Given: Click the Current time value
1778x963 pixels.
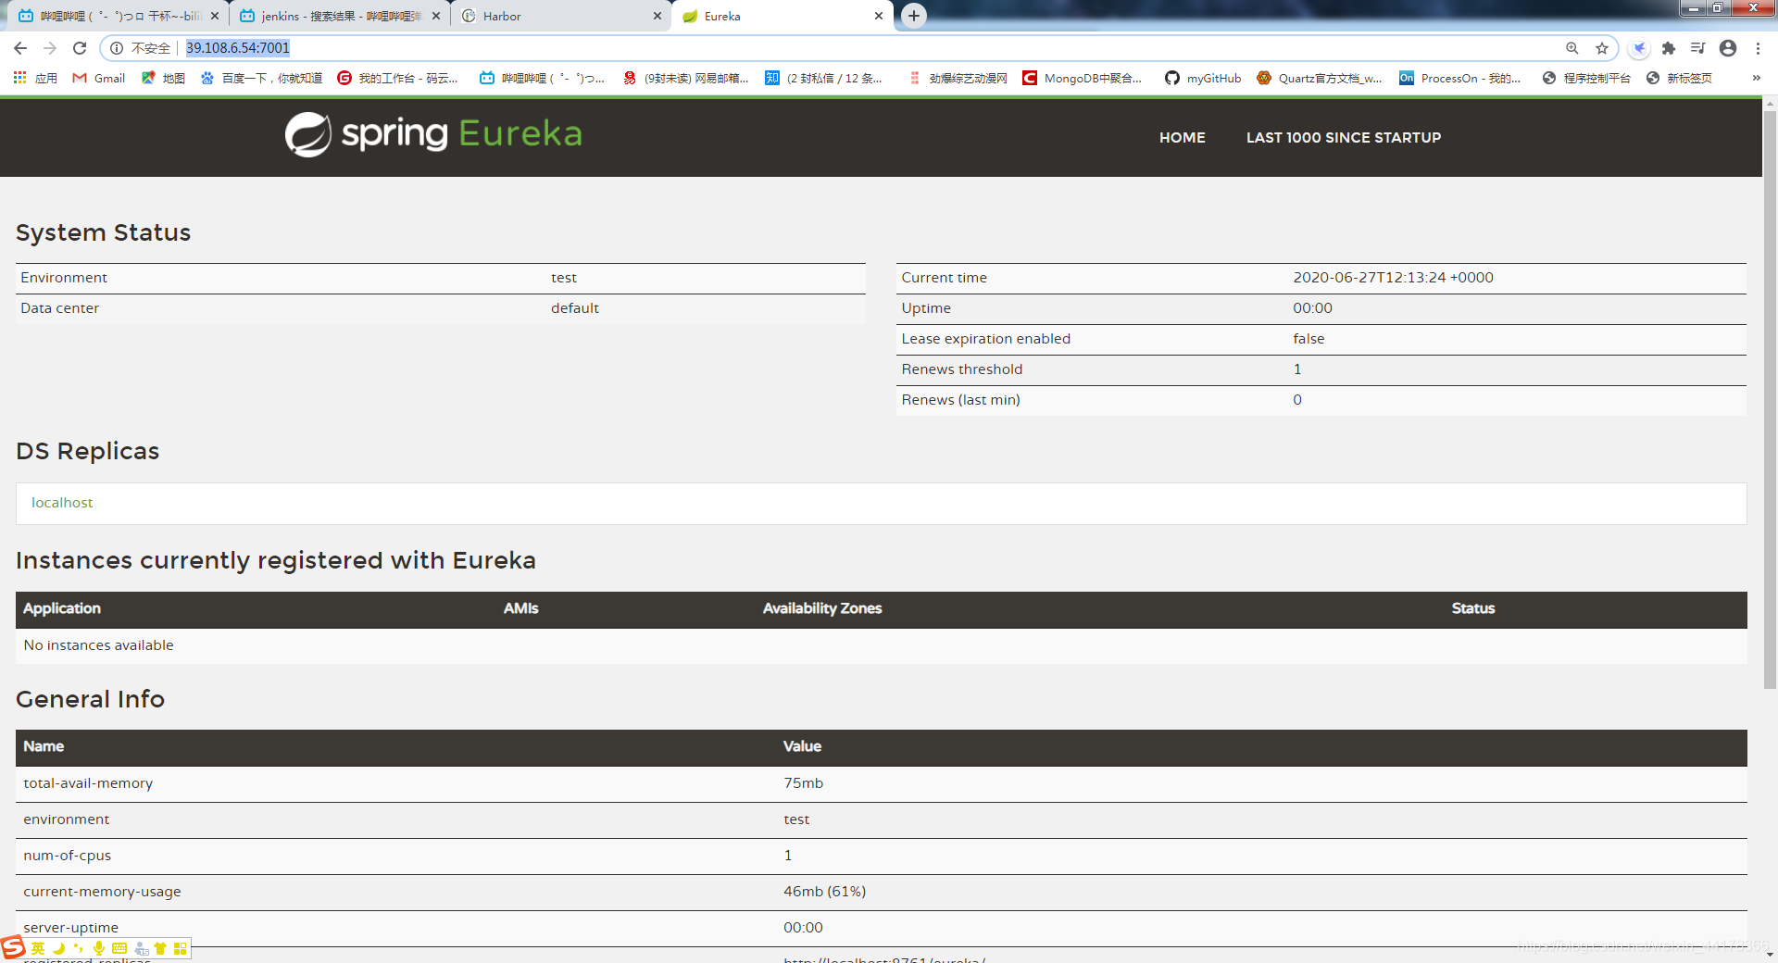Looking at the screenshot, I should pos(1393,278).
